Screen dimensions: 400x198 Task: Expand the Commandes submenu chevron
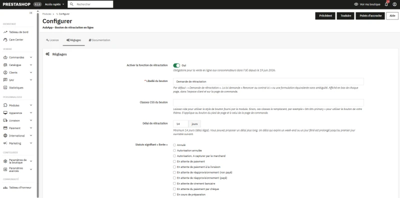tap(31, 57)
